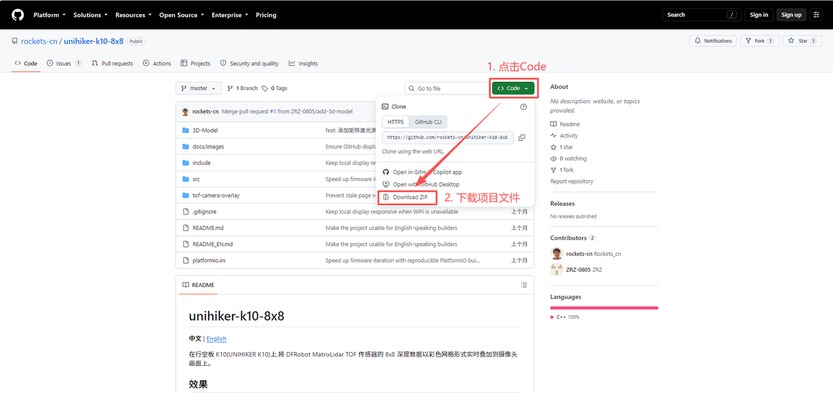Open the rockets-cn owner link

(x=39, y=42)
